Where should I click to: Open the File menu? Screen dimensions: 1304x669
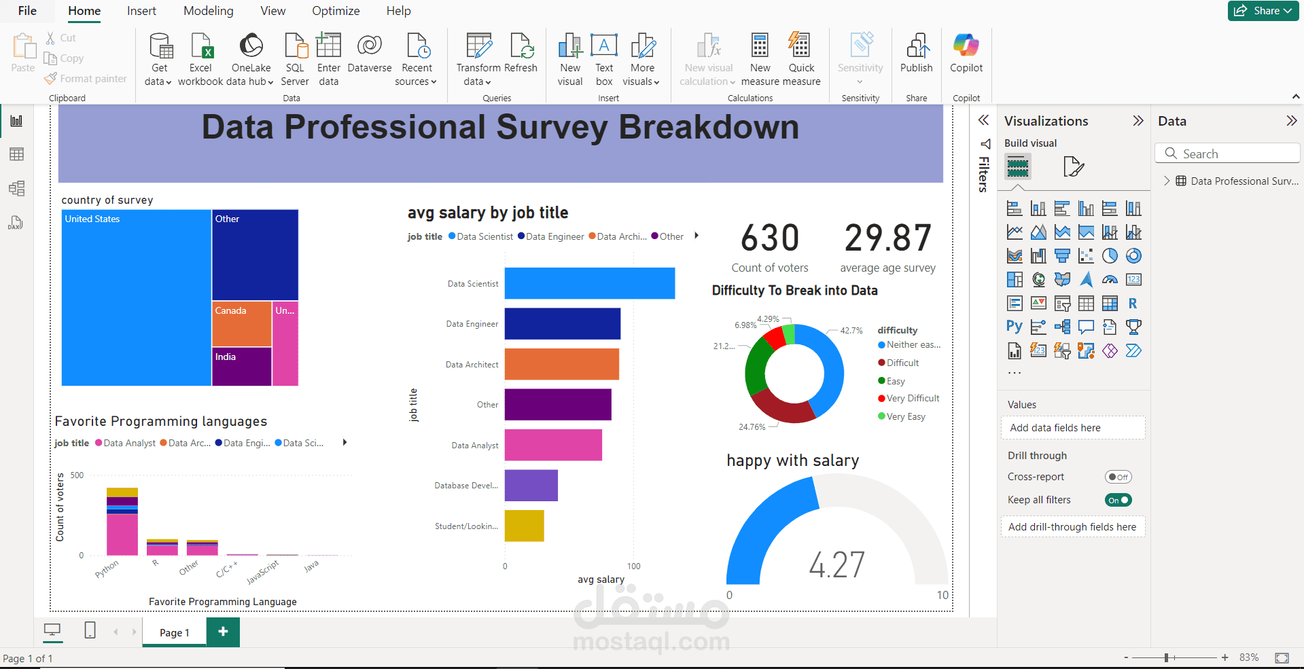point(27,11)
